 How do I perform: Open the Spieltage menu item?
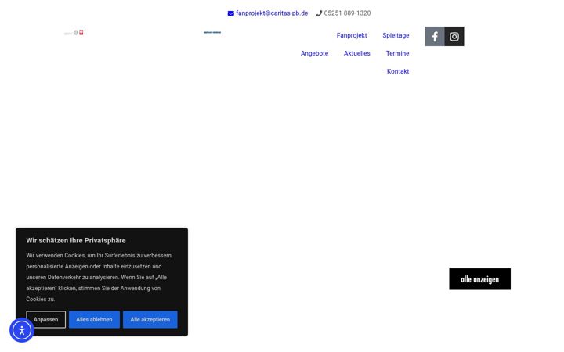[396, 35]
